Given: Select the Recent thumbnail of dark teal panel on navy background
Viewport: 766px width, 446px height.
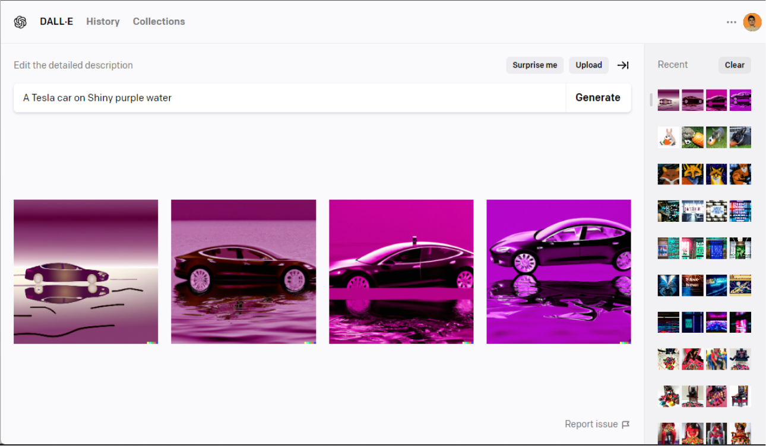Looking at the screenshot, I should [693, 323].
